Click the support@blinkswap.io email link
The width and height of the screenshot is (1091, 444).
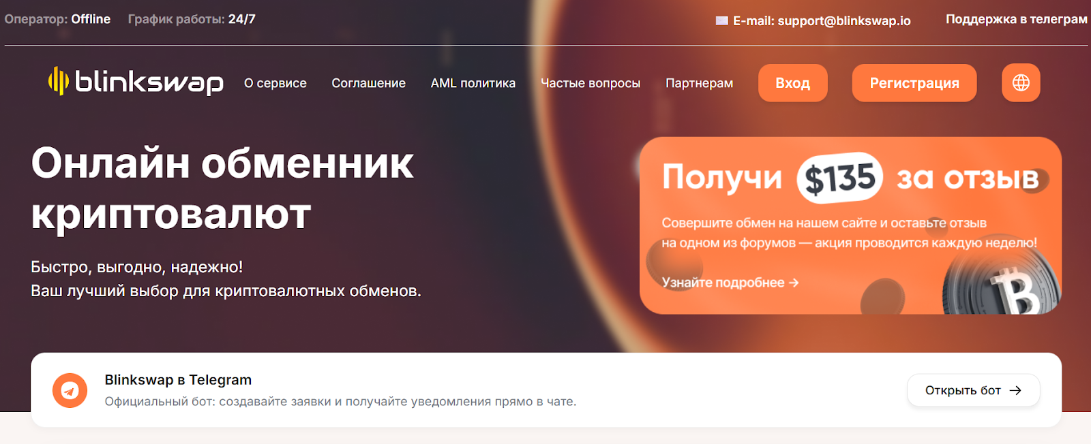844,21
